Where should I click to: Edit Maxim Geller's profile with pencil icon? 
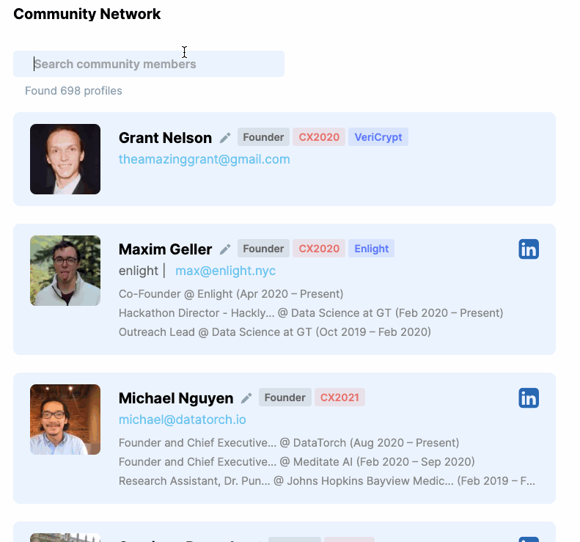[225, 249]
